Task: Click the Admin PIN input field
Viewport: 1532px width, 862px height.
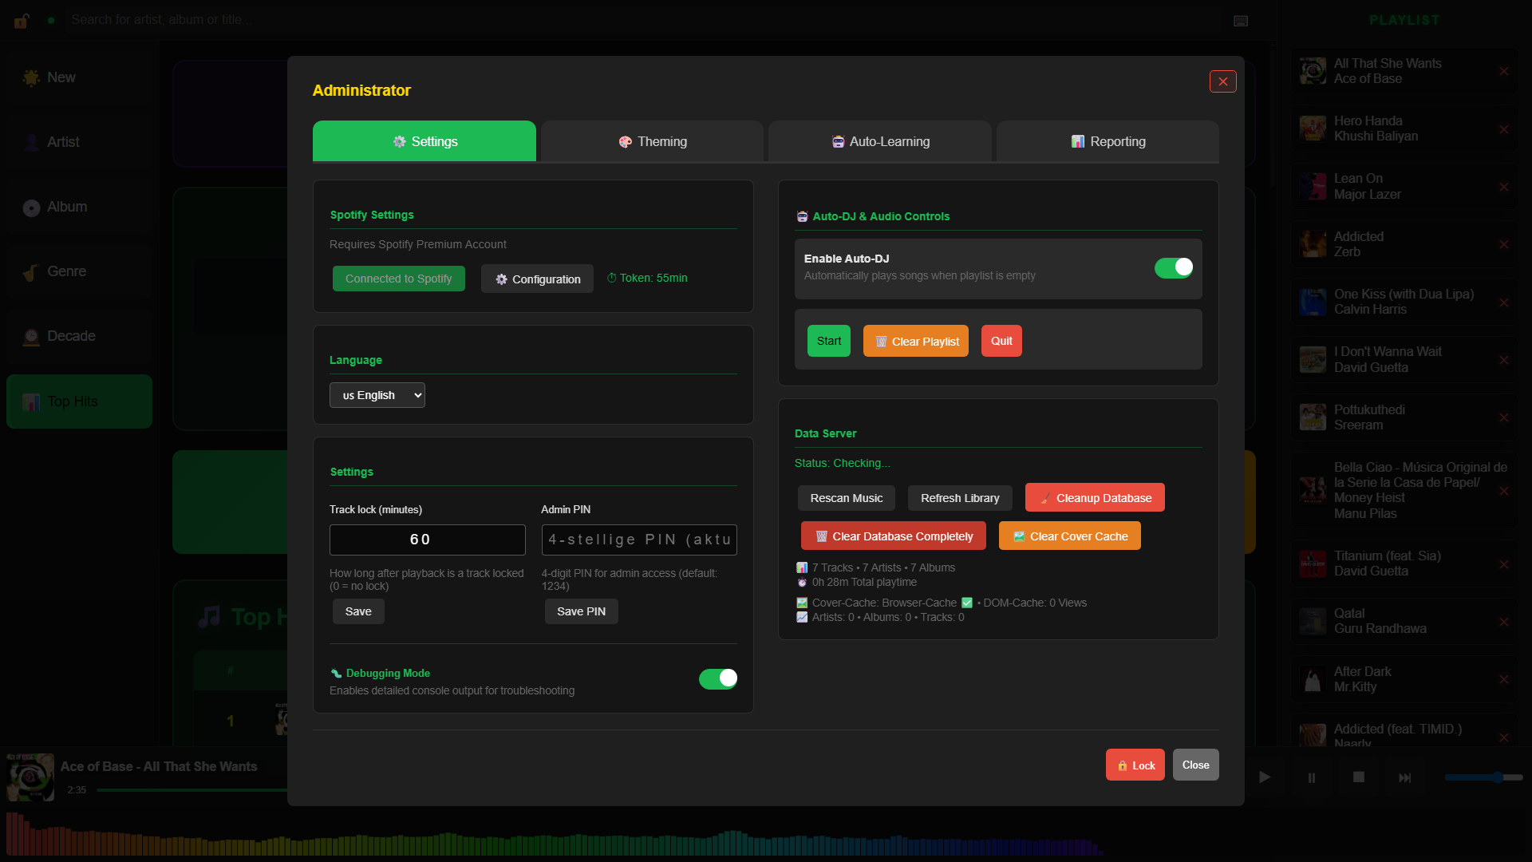Action: [638, 540]
